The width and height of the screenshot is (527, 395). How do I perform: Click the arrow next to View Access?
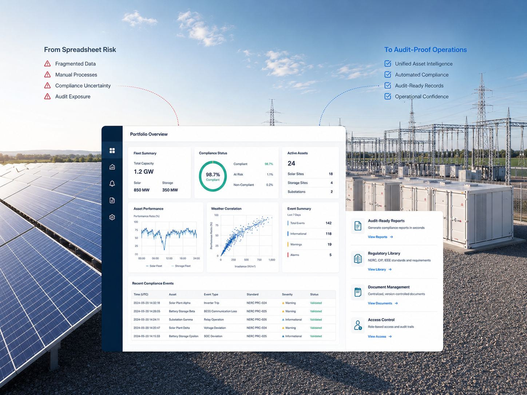[390, 337]
